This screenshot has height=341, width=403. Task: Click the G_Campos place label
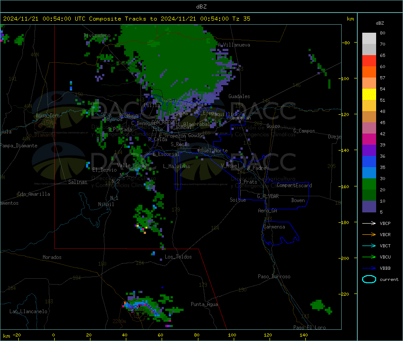pos(304,131)
